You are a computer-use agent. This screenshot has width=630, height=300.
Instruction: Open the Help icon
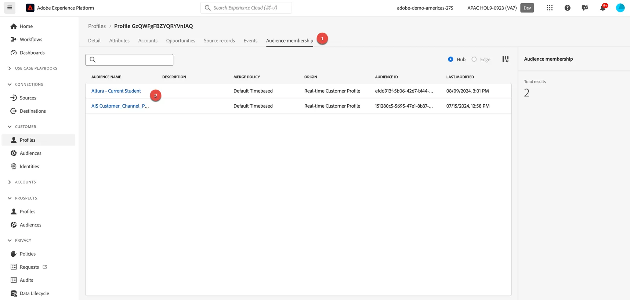click(567, 8)
